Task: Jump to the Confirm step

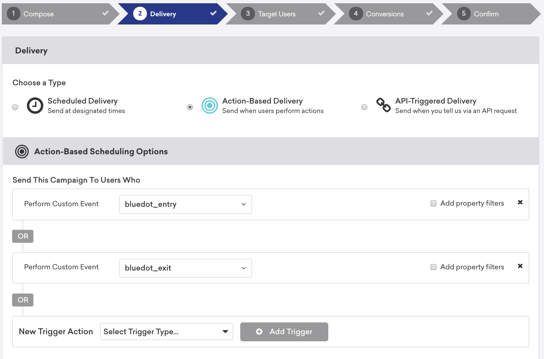Action: (x=486, y=14)
